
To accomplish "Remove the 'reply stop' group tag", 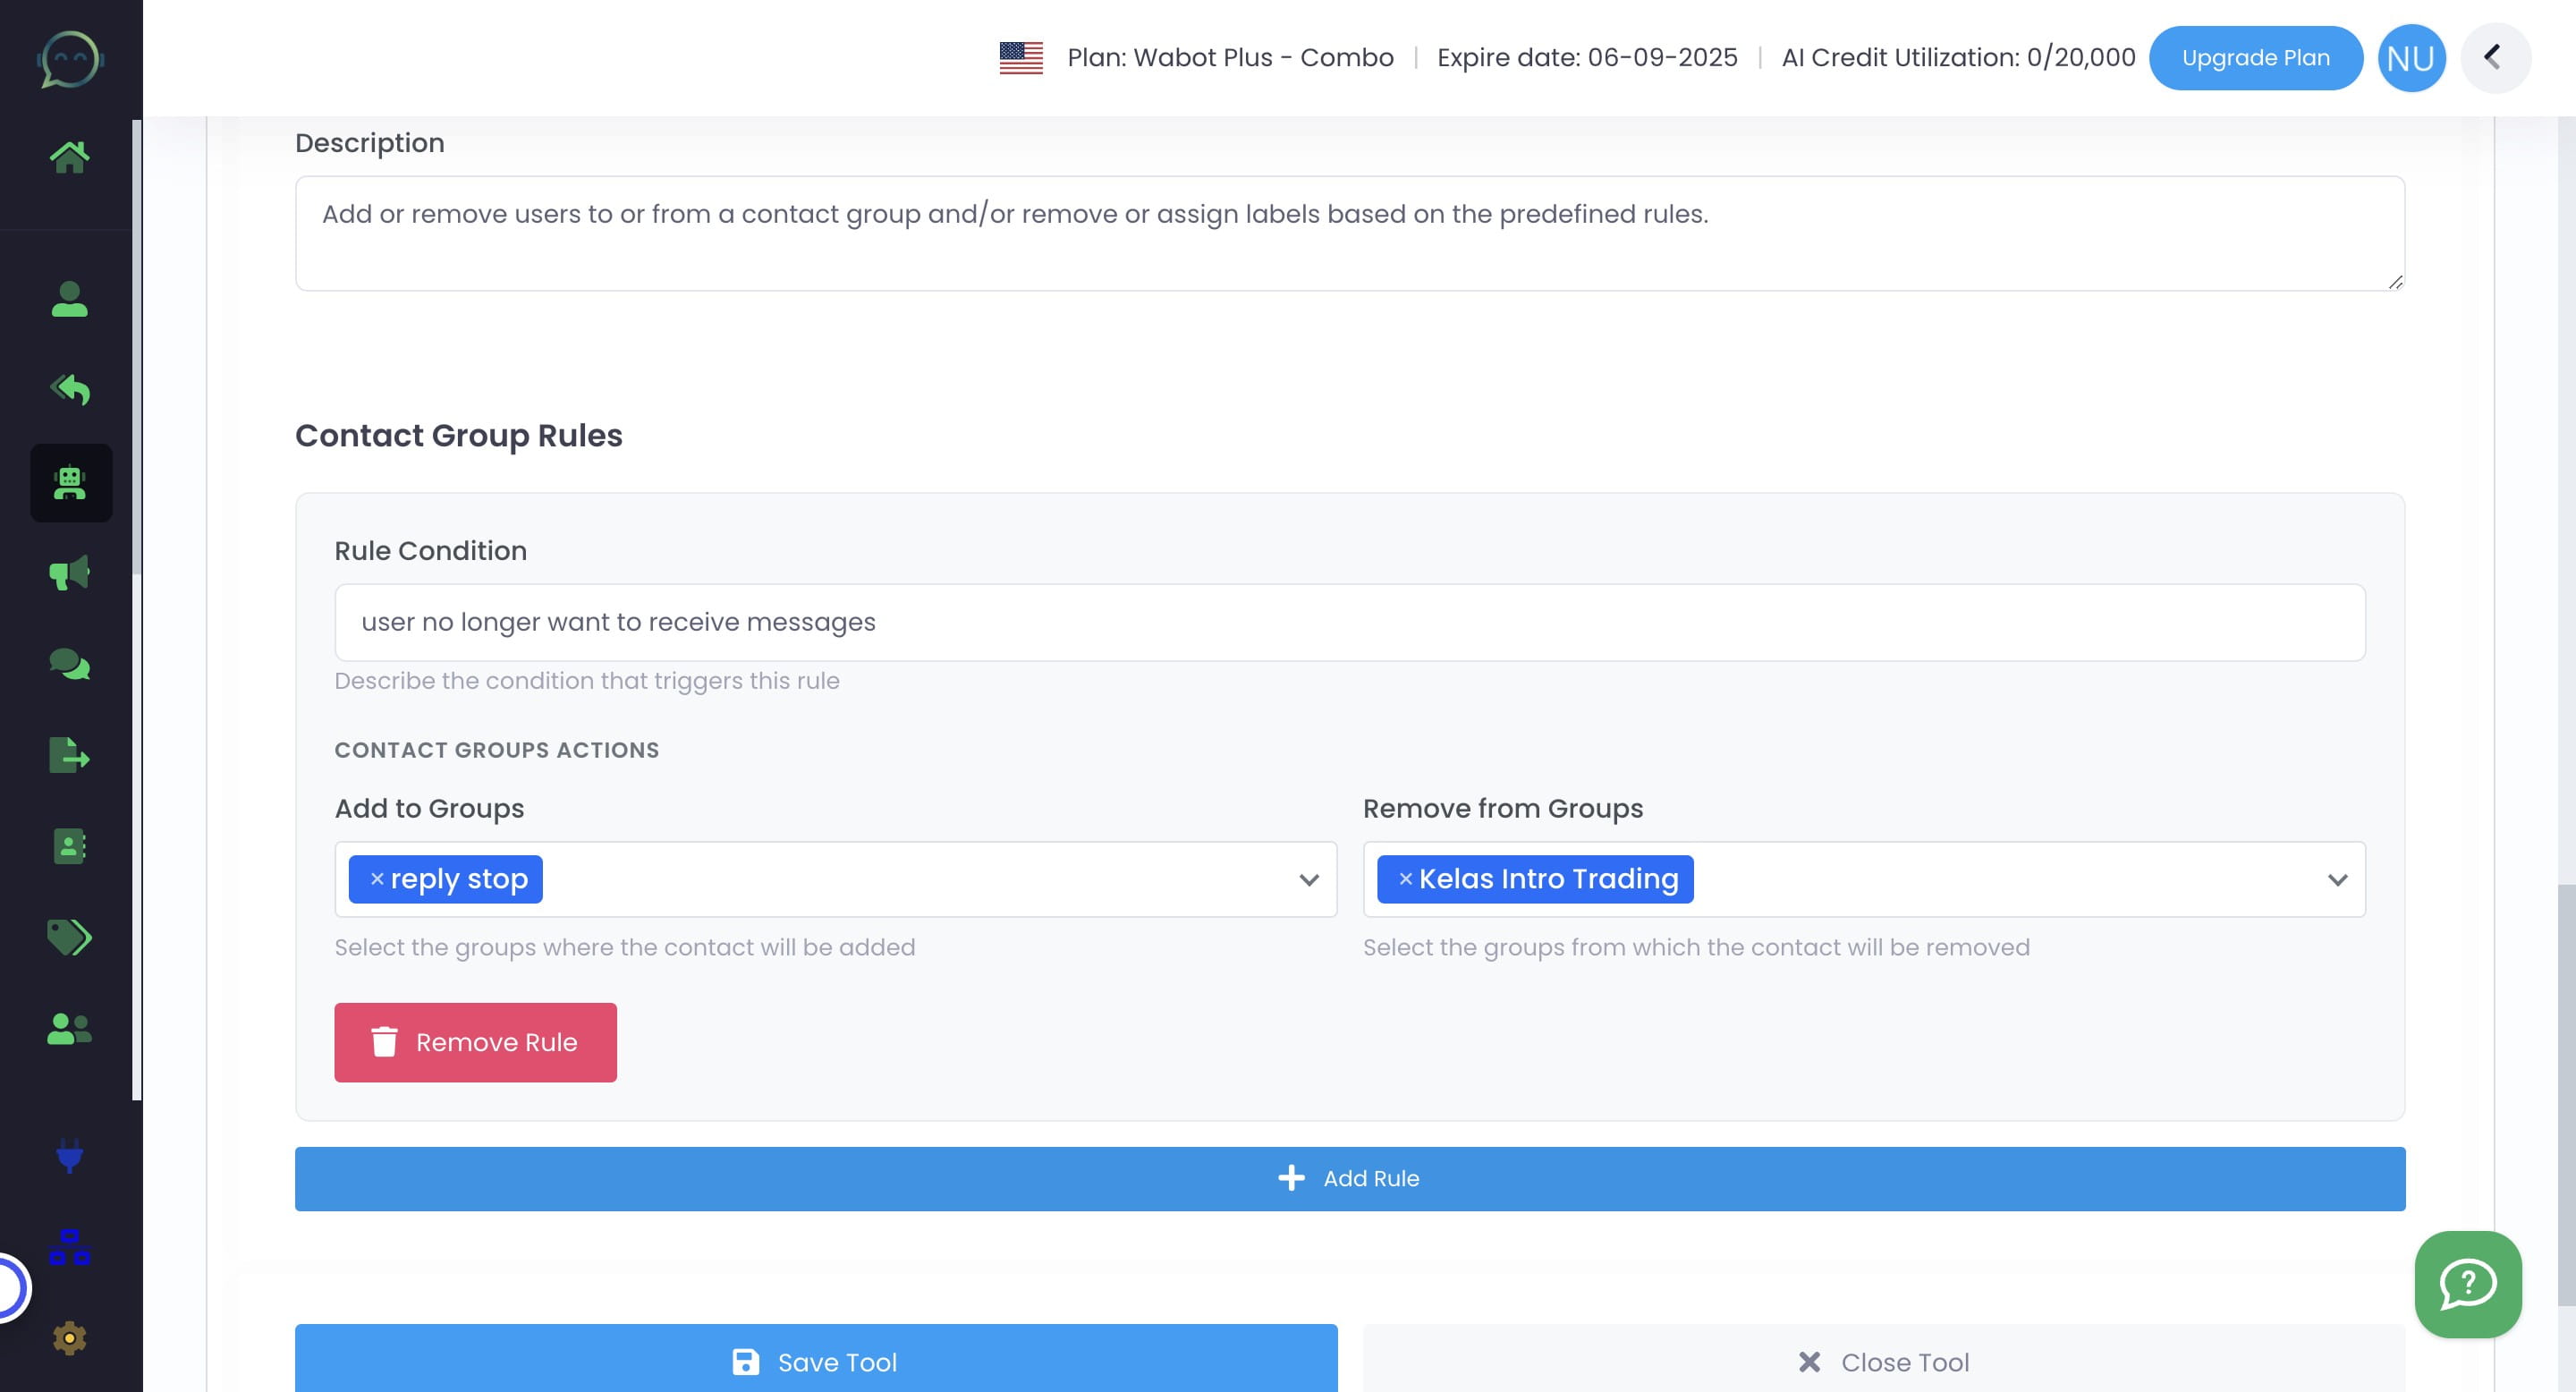I will [377, 879].
